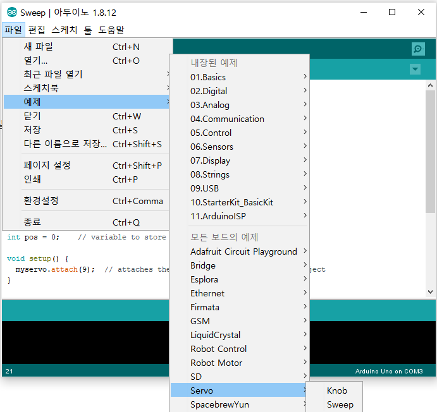Choose 새 파일 from the file menu
Screen dimensions: 437x412
tap(87, 47)
